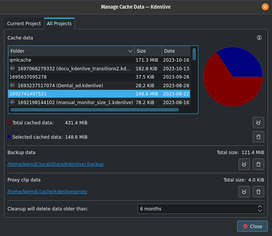Screen dimensions: 272x236
Task: Click the Kdenlive icon on manual_monitor_size_1 row
Action: 12,102
